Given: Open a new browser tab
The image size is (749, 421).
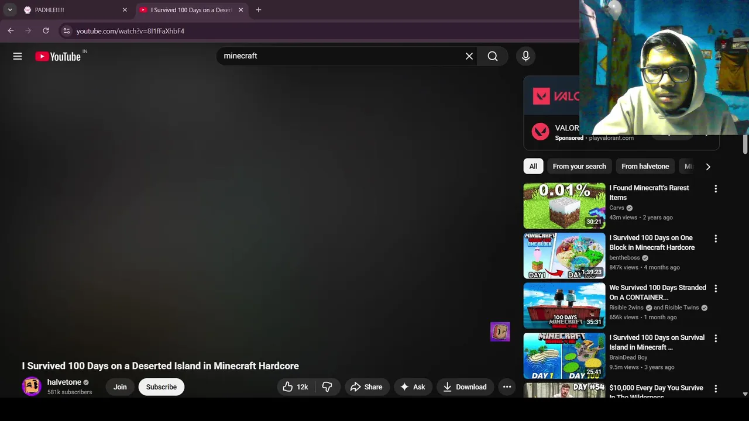Looking at the screenshot, I should click(259, 10).
